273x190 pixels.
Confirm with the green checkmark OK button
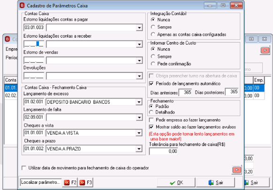pyautogui.click(x=176, y=182)
